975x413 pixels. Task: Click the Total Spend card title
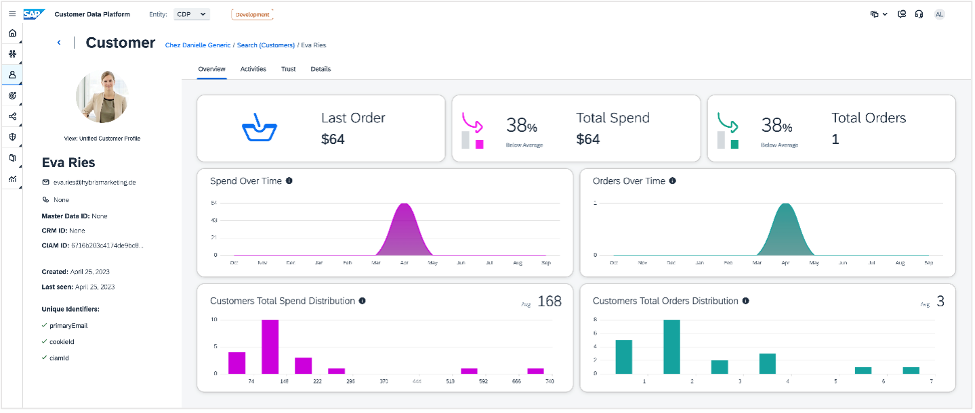point(613,118)
